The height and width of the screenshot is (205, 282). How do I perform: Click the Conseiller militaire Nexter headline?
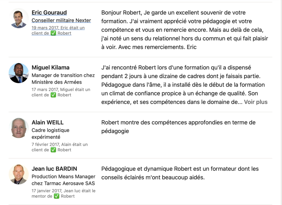click(61, 20)
